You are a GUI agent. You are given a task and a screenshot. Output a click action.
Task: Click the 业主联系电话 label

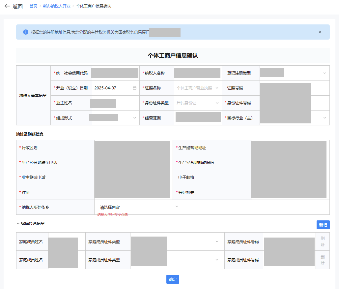point(34,177)
